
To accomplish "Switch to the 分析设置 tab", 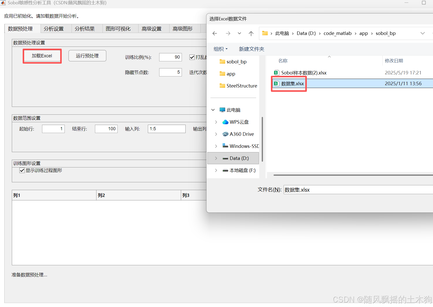I will click(x=56, y=29).
